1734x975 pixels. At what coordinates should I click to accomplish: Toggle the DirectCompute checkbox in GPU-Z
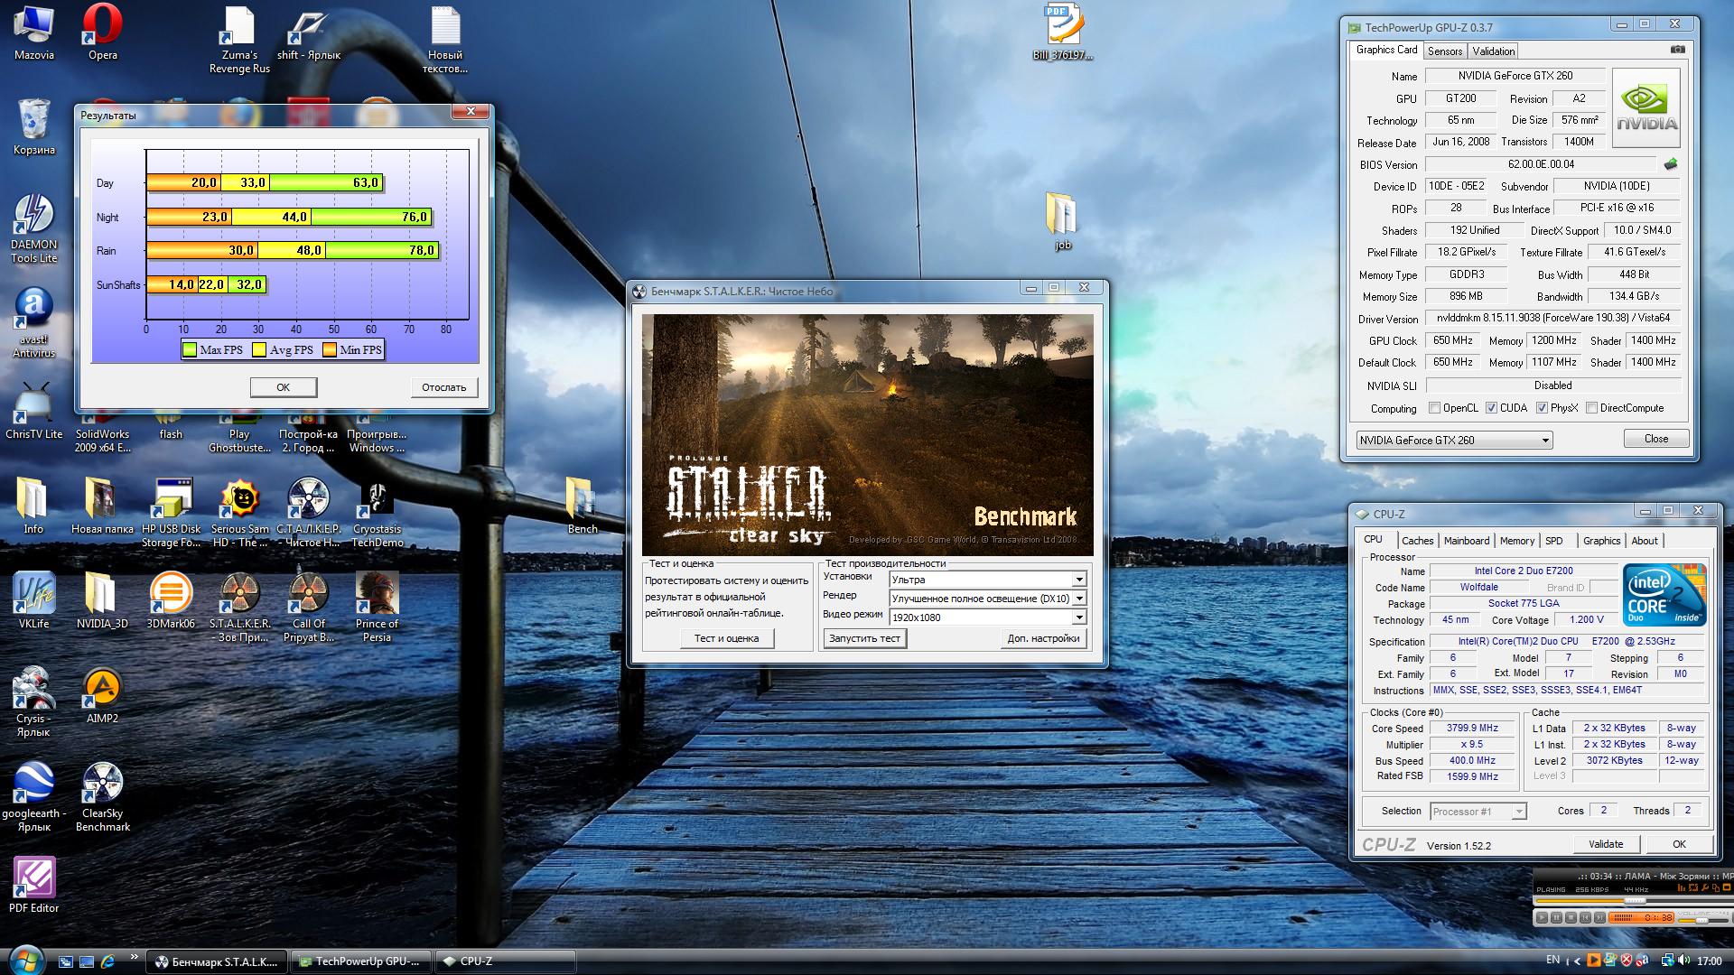(x=1591, y=408)
